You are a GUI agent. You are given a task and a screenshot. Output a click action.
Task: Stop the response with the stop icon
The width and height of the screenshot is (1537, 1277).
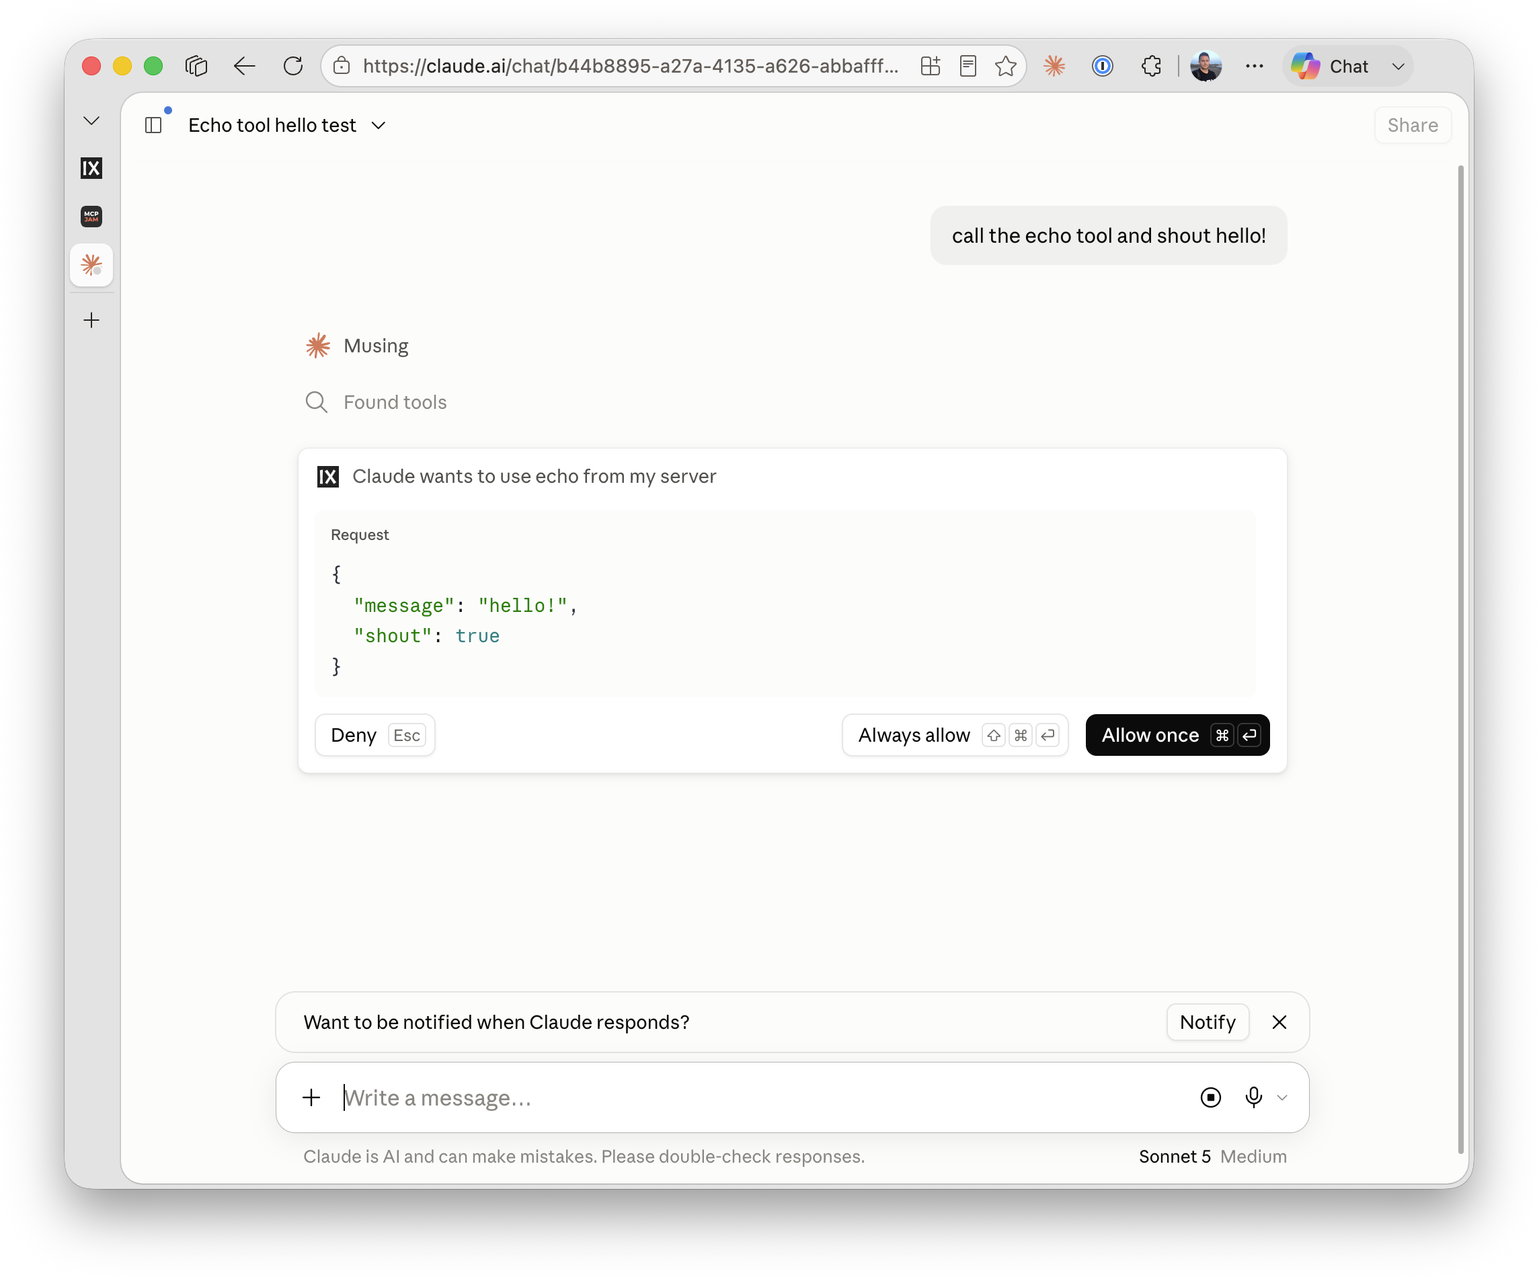[1210, 1097]
